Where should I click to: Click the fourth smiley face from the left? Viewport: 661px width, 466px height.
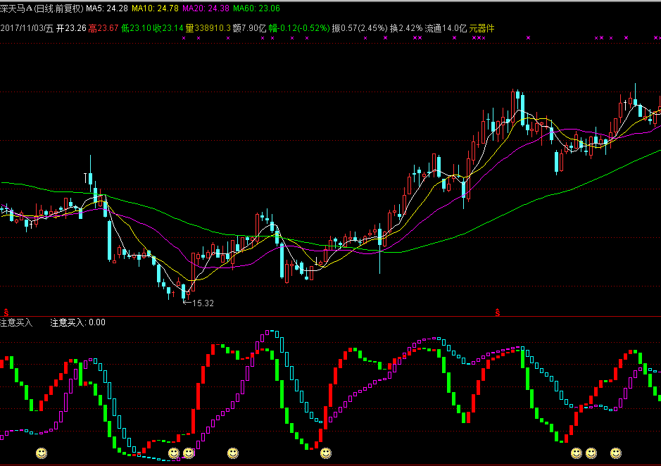point(233,453)
